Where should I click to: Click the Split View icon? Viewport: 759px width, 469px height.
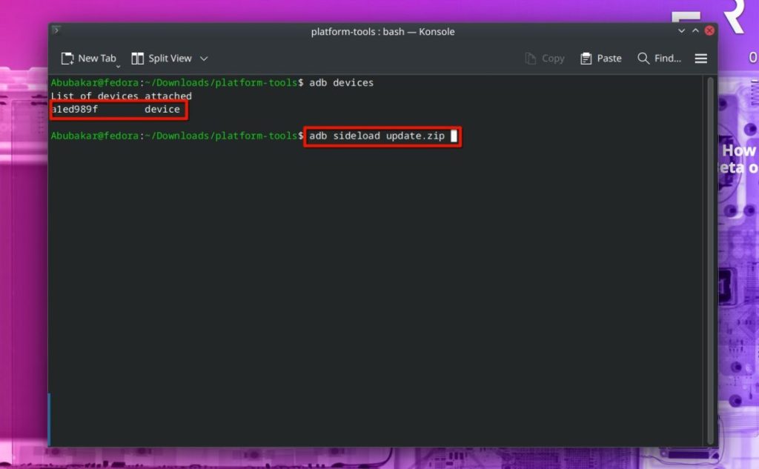137,59
